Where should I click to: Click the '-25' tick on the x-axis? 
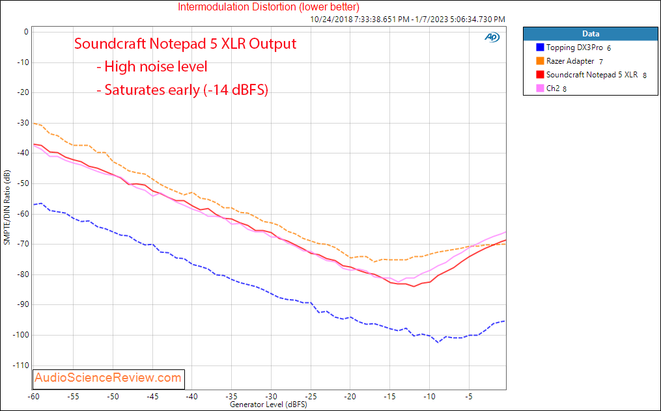311,397
